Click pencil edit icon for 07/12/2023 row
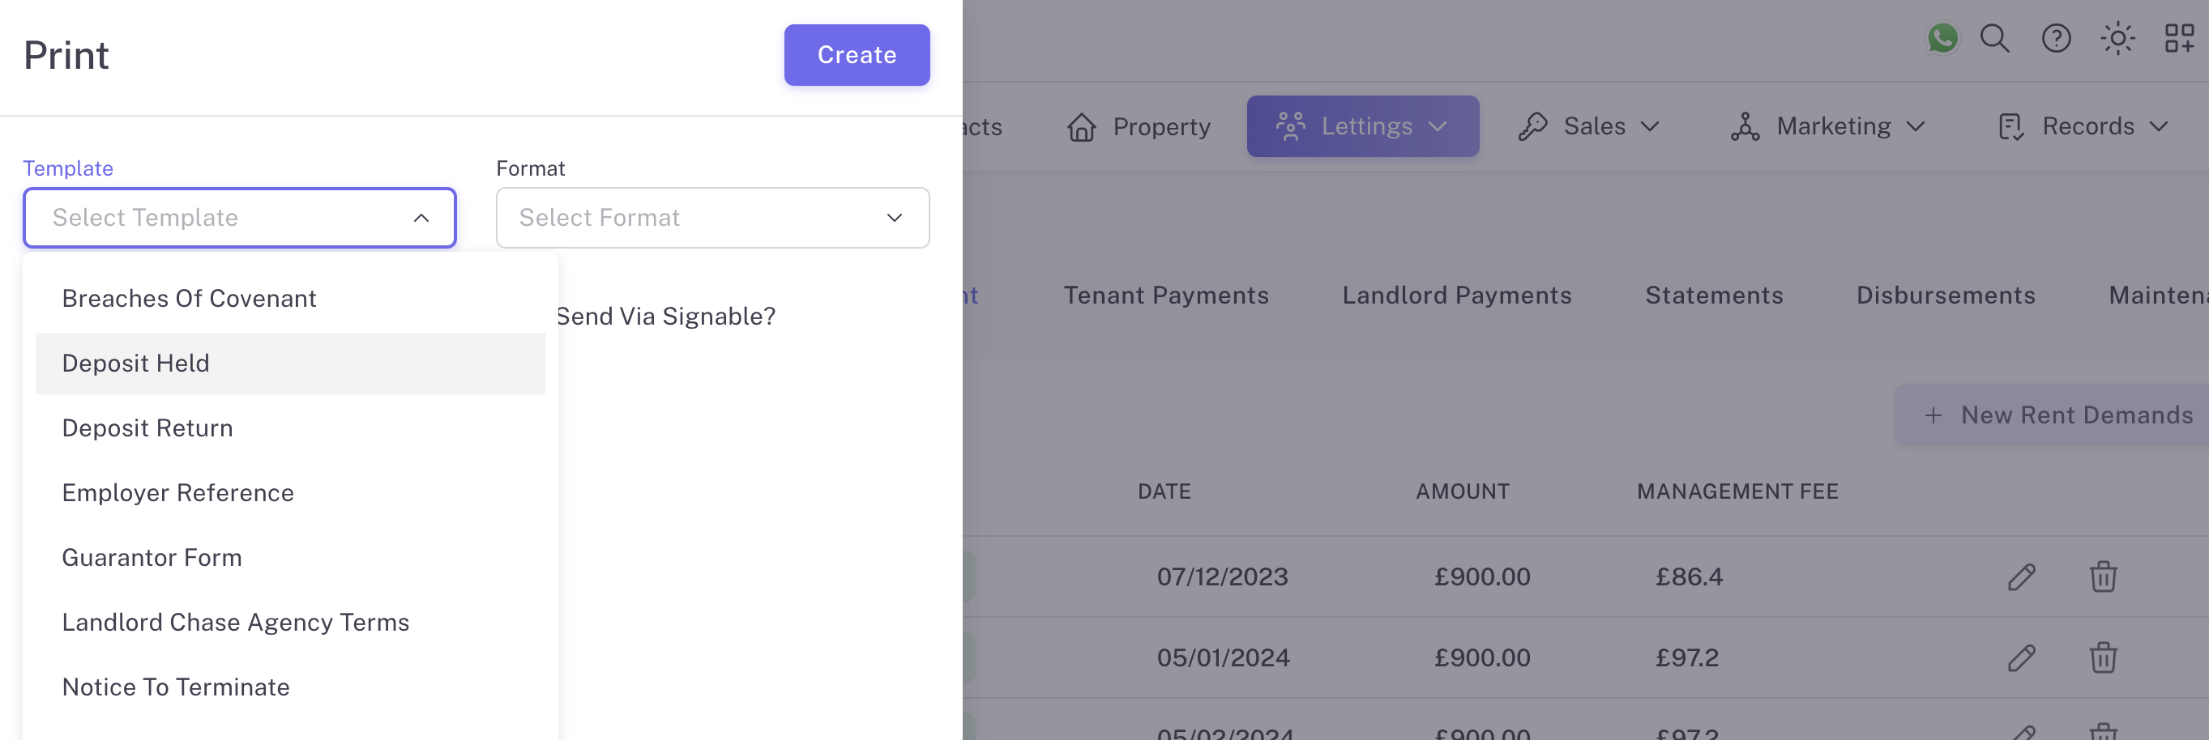The image size is (2209, 740). tap(2021, 577)
